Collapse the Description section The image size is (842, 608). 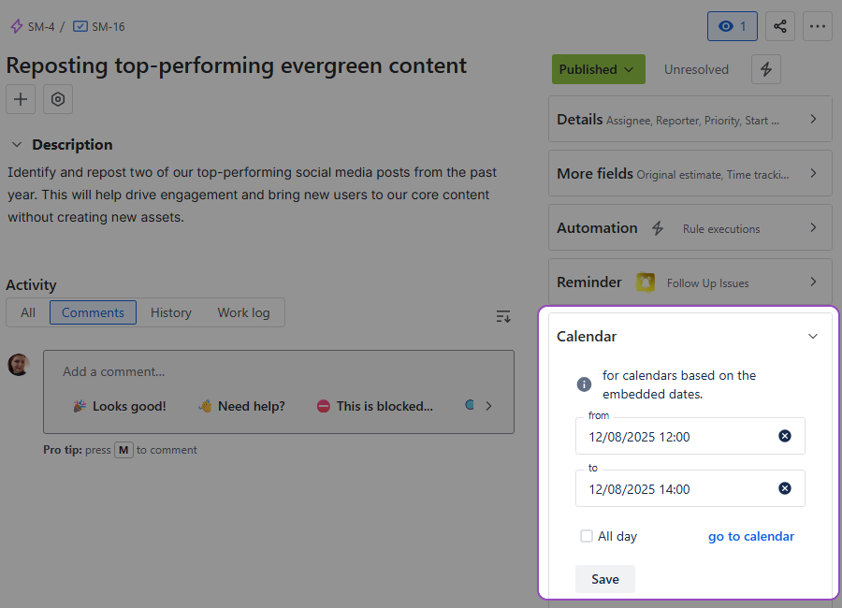tap(17, 145)
